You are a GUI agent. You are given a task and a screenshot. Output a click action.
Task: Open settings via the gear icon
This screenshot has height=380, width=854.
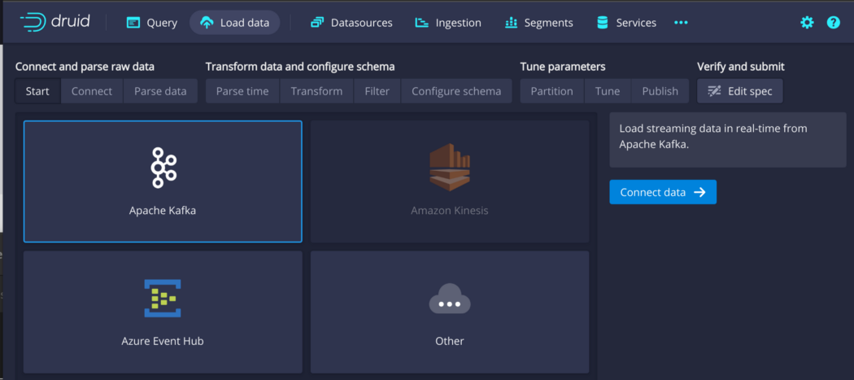click(807, 22)
